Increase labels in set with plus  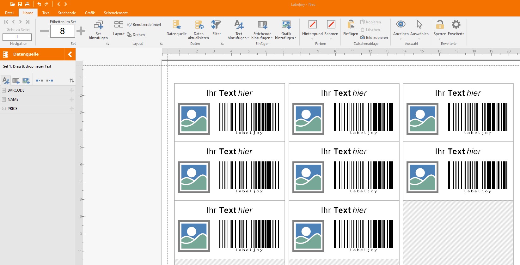pos(81,31)
